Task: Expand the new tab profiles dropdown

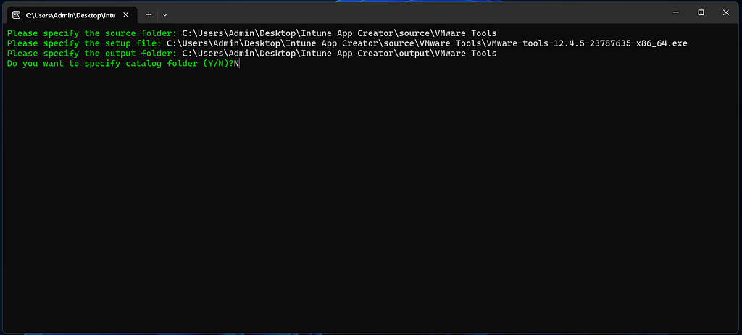Action: 164,14
